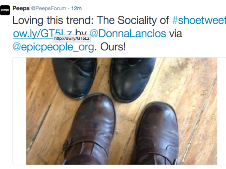Click the tweet text 'Loving this trend'
This screenshot has height=169, width=226.
coord(53,20)
